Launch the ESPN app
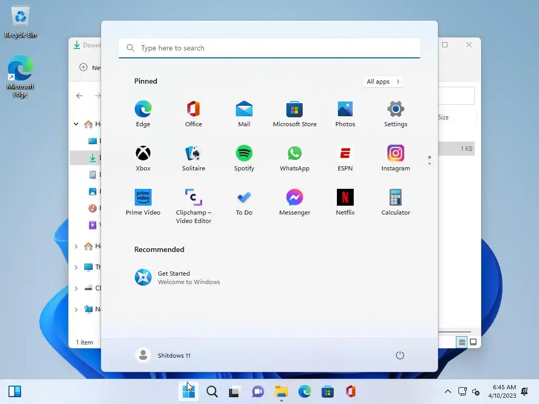Viewport: 539px width, 404px height. 345,158
